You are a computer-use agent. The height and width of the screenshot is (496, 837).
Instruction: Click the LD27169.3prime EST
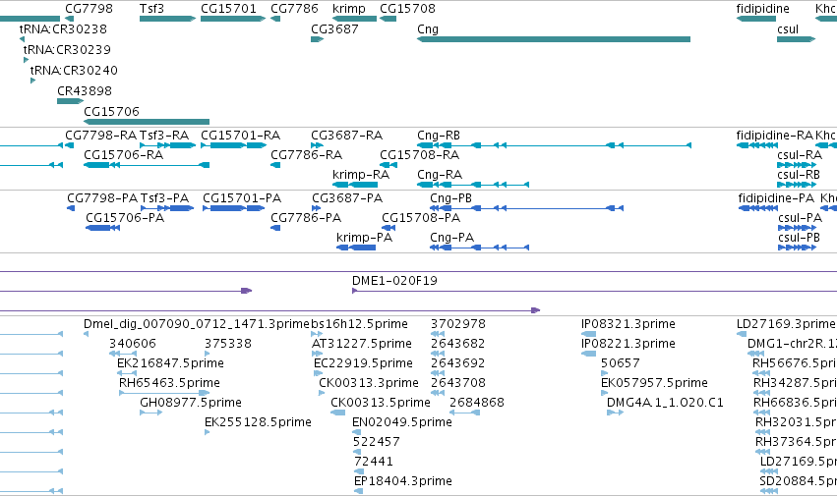(742, 334)
